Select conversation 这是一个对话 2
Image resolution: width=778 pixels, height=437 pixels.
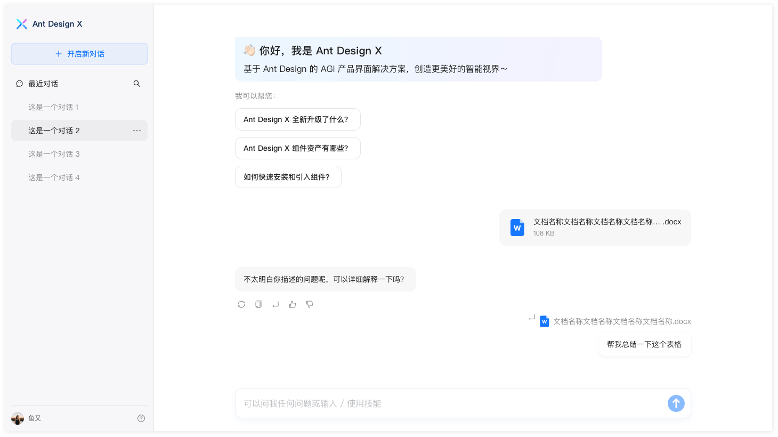[x=79, y=131]
